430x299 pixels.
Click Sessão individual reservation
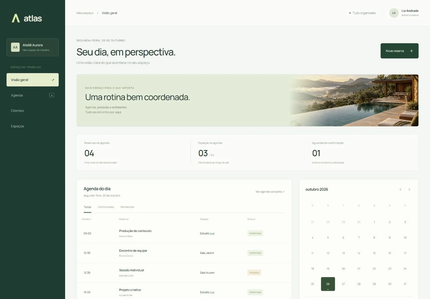coord(132,270)
